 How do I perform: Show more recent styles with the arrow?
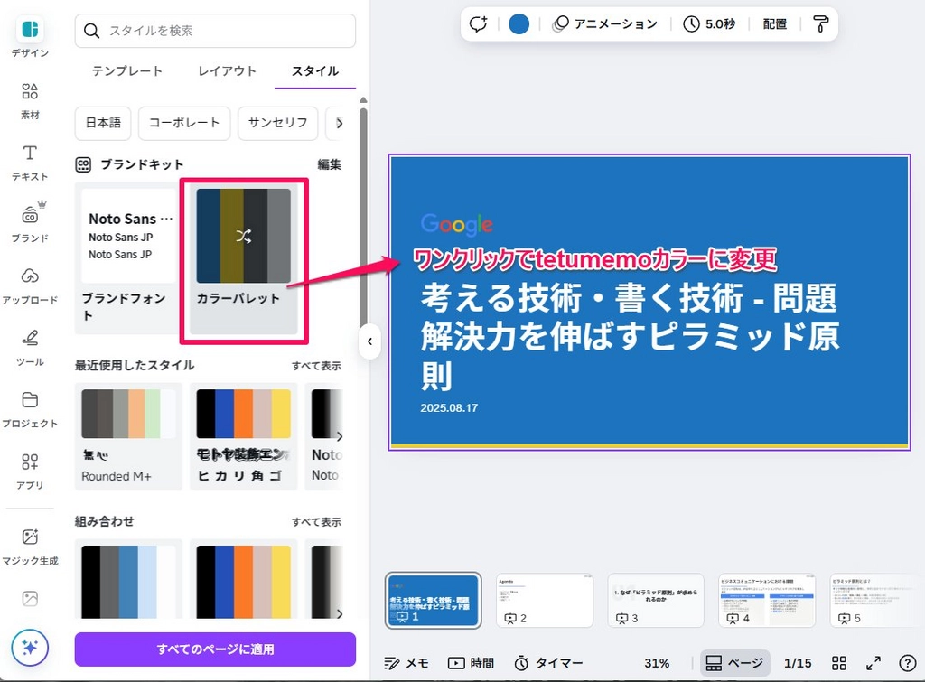pos(340,436)
